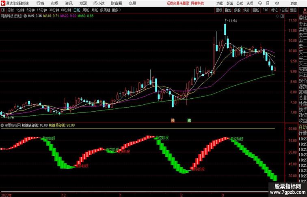Click the 通达信 red logo icon
The height and width of the screenshot is (197, 307).
pos(3,3)
